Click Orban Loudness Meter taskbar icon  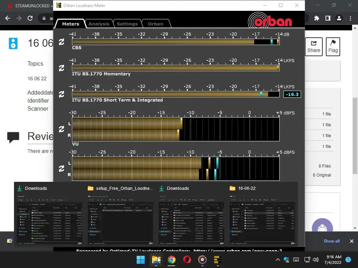217,260
